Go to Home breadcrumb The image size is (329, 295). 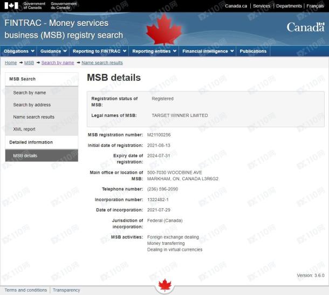[11, 63]
